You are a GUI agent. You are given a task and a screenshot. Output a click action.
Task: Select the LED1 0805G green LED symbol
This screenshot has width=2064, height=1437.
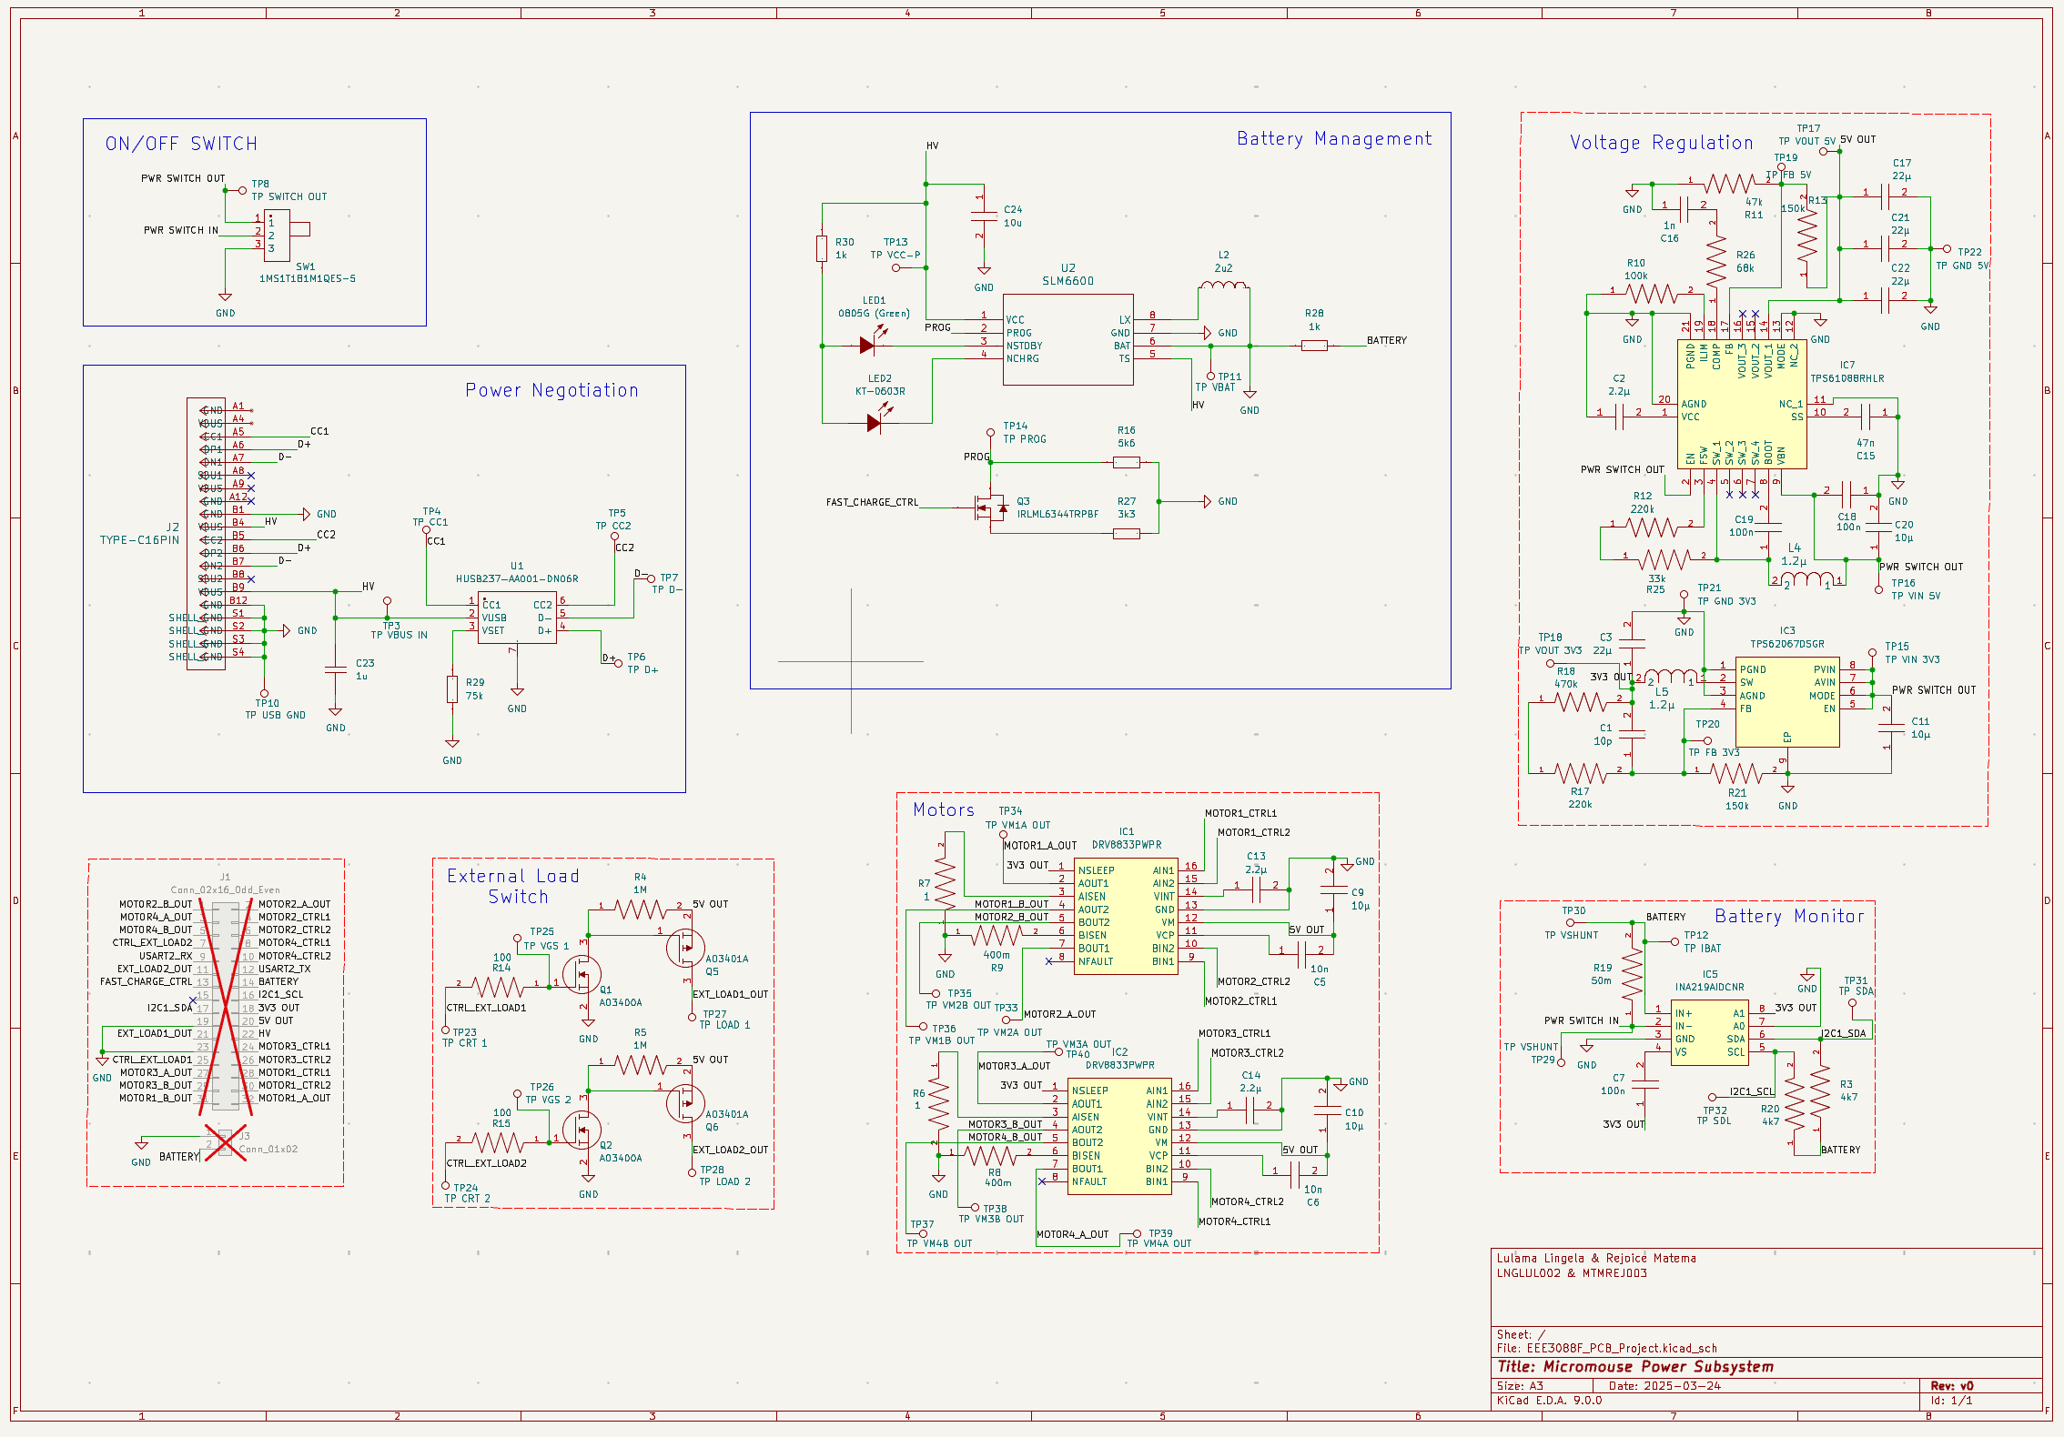871,343
